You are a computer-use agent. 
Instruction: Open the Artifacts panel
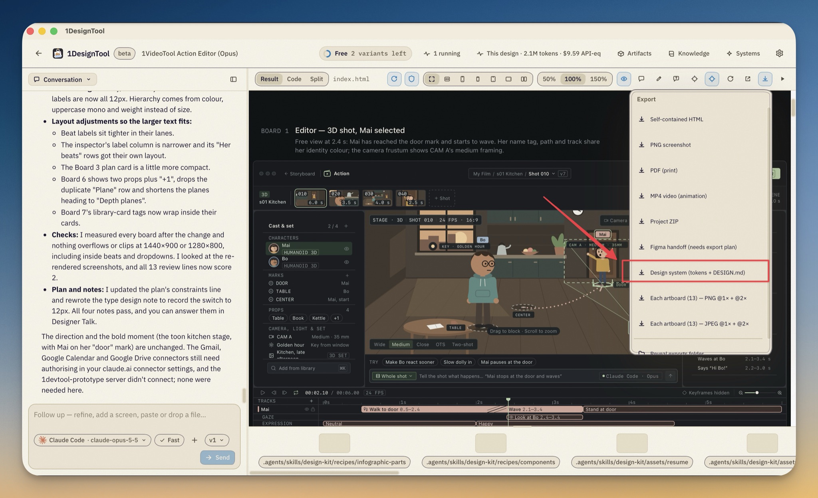coord(634,53)
